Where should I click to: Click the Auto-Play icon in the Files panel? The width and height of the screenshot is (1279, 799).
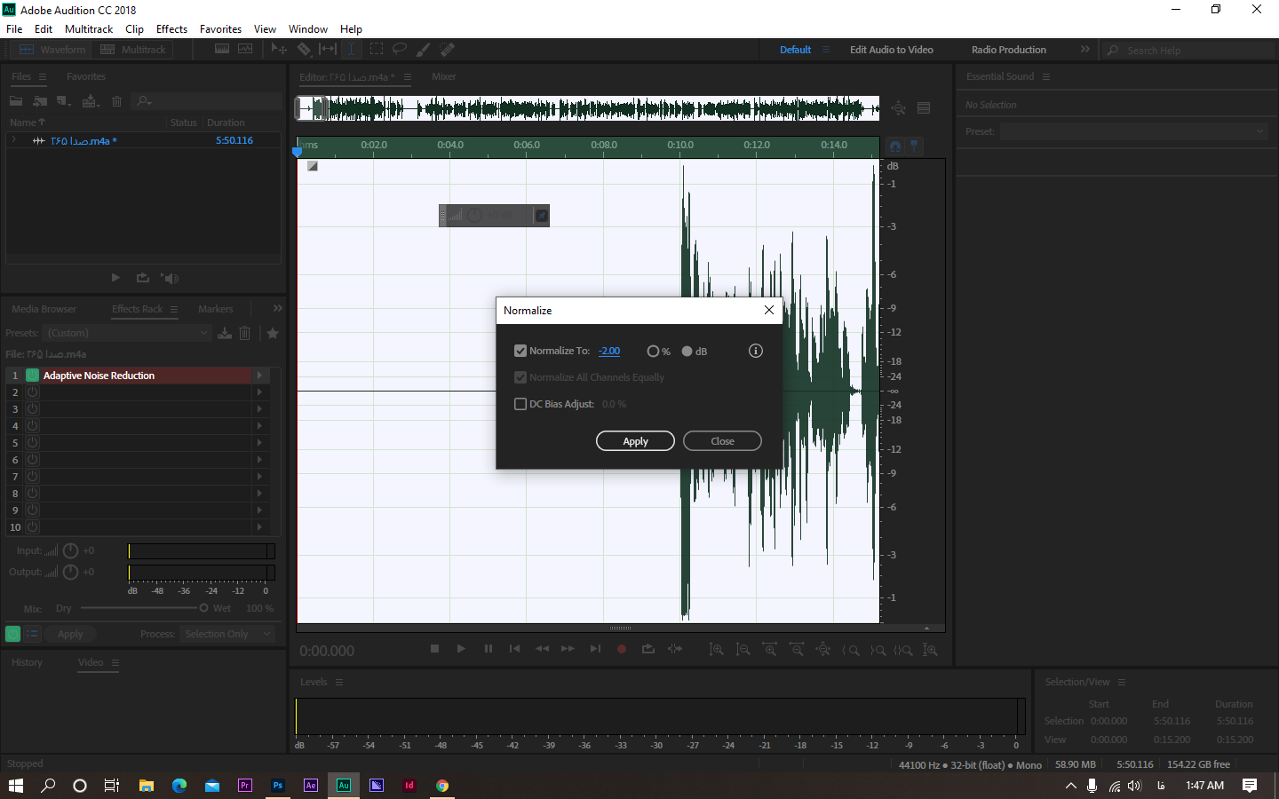170,278
